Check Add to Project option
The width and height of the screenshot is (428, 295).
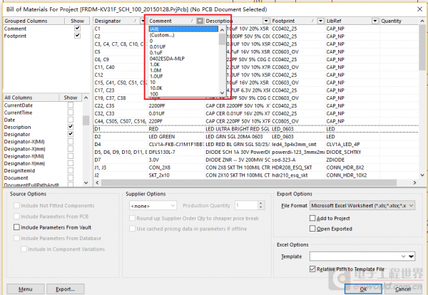click(x=312, y=218)
